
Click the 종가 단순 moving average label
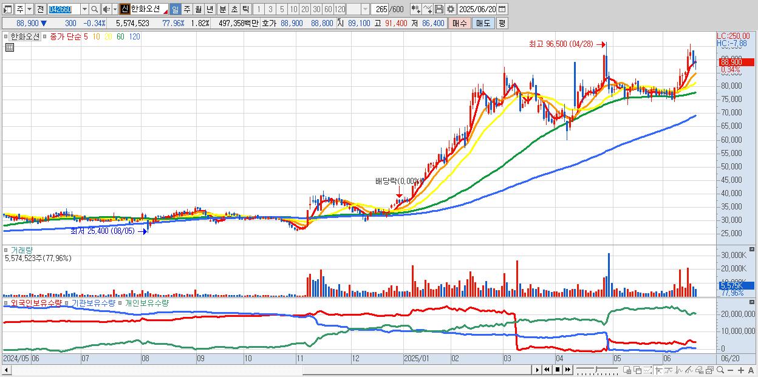(x=65, y=36)
